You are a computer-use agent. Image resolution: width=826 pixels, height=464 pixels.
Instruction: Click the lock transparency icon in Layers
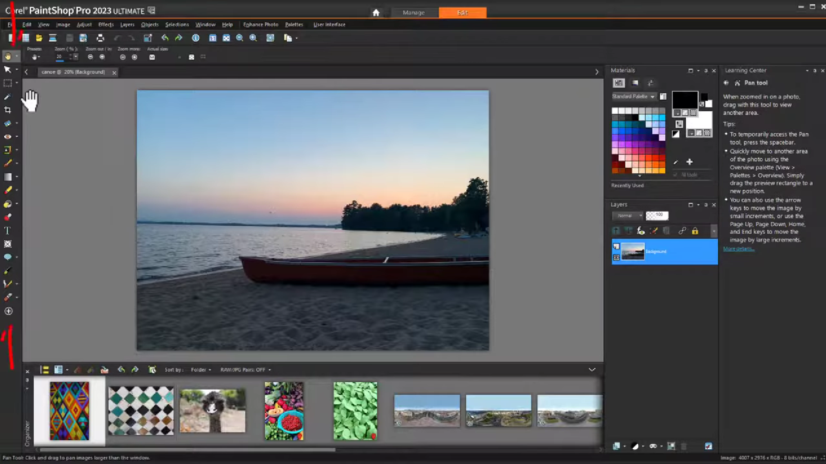pos(695,231)
